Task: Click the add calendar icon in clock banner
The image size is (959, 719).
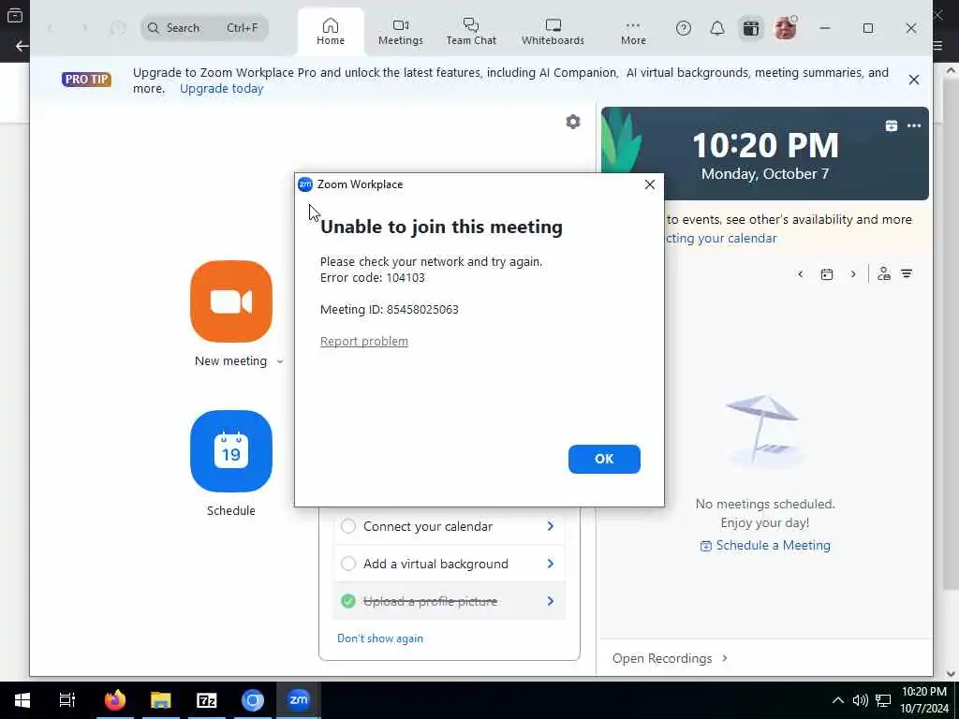Action: pyautogui.click(x=892, y=126)
